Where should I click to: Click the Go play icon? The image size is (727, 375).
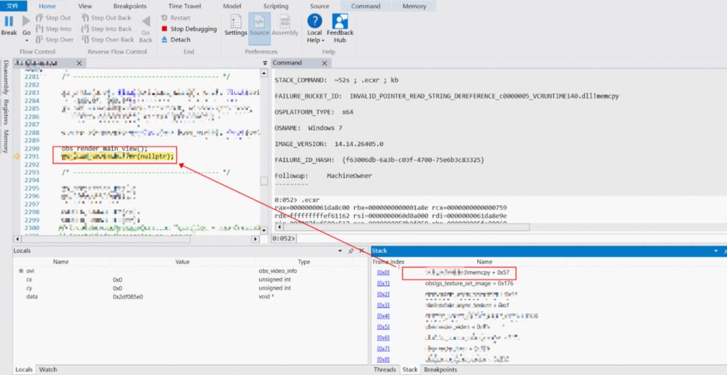click(x=26, y=21)
